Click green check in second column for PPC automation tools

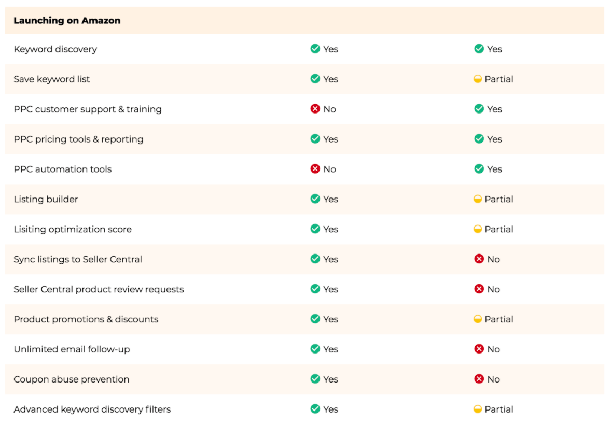(479, 168)
